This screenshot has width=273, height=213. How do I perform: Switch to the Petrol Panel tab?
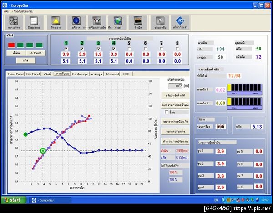[x=15, y=74]
